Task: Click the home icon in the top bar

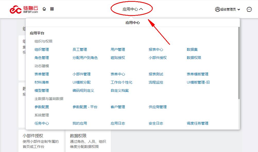Action: pyautogui.click(x=44, y=8)
